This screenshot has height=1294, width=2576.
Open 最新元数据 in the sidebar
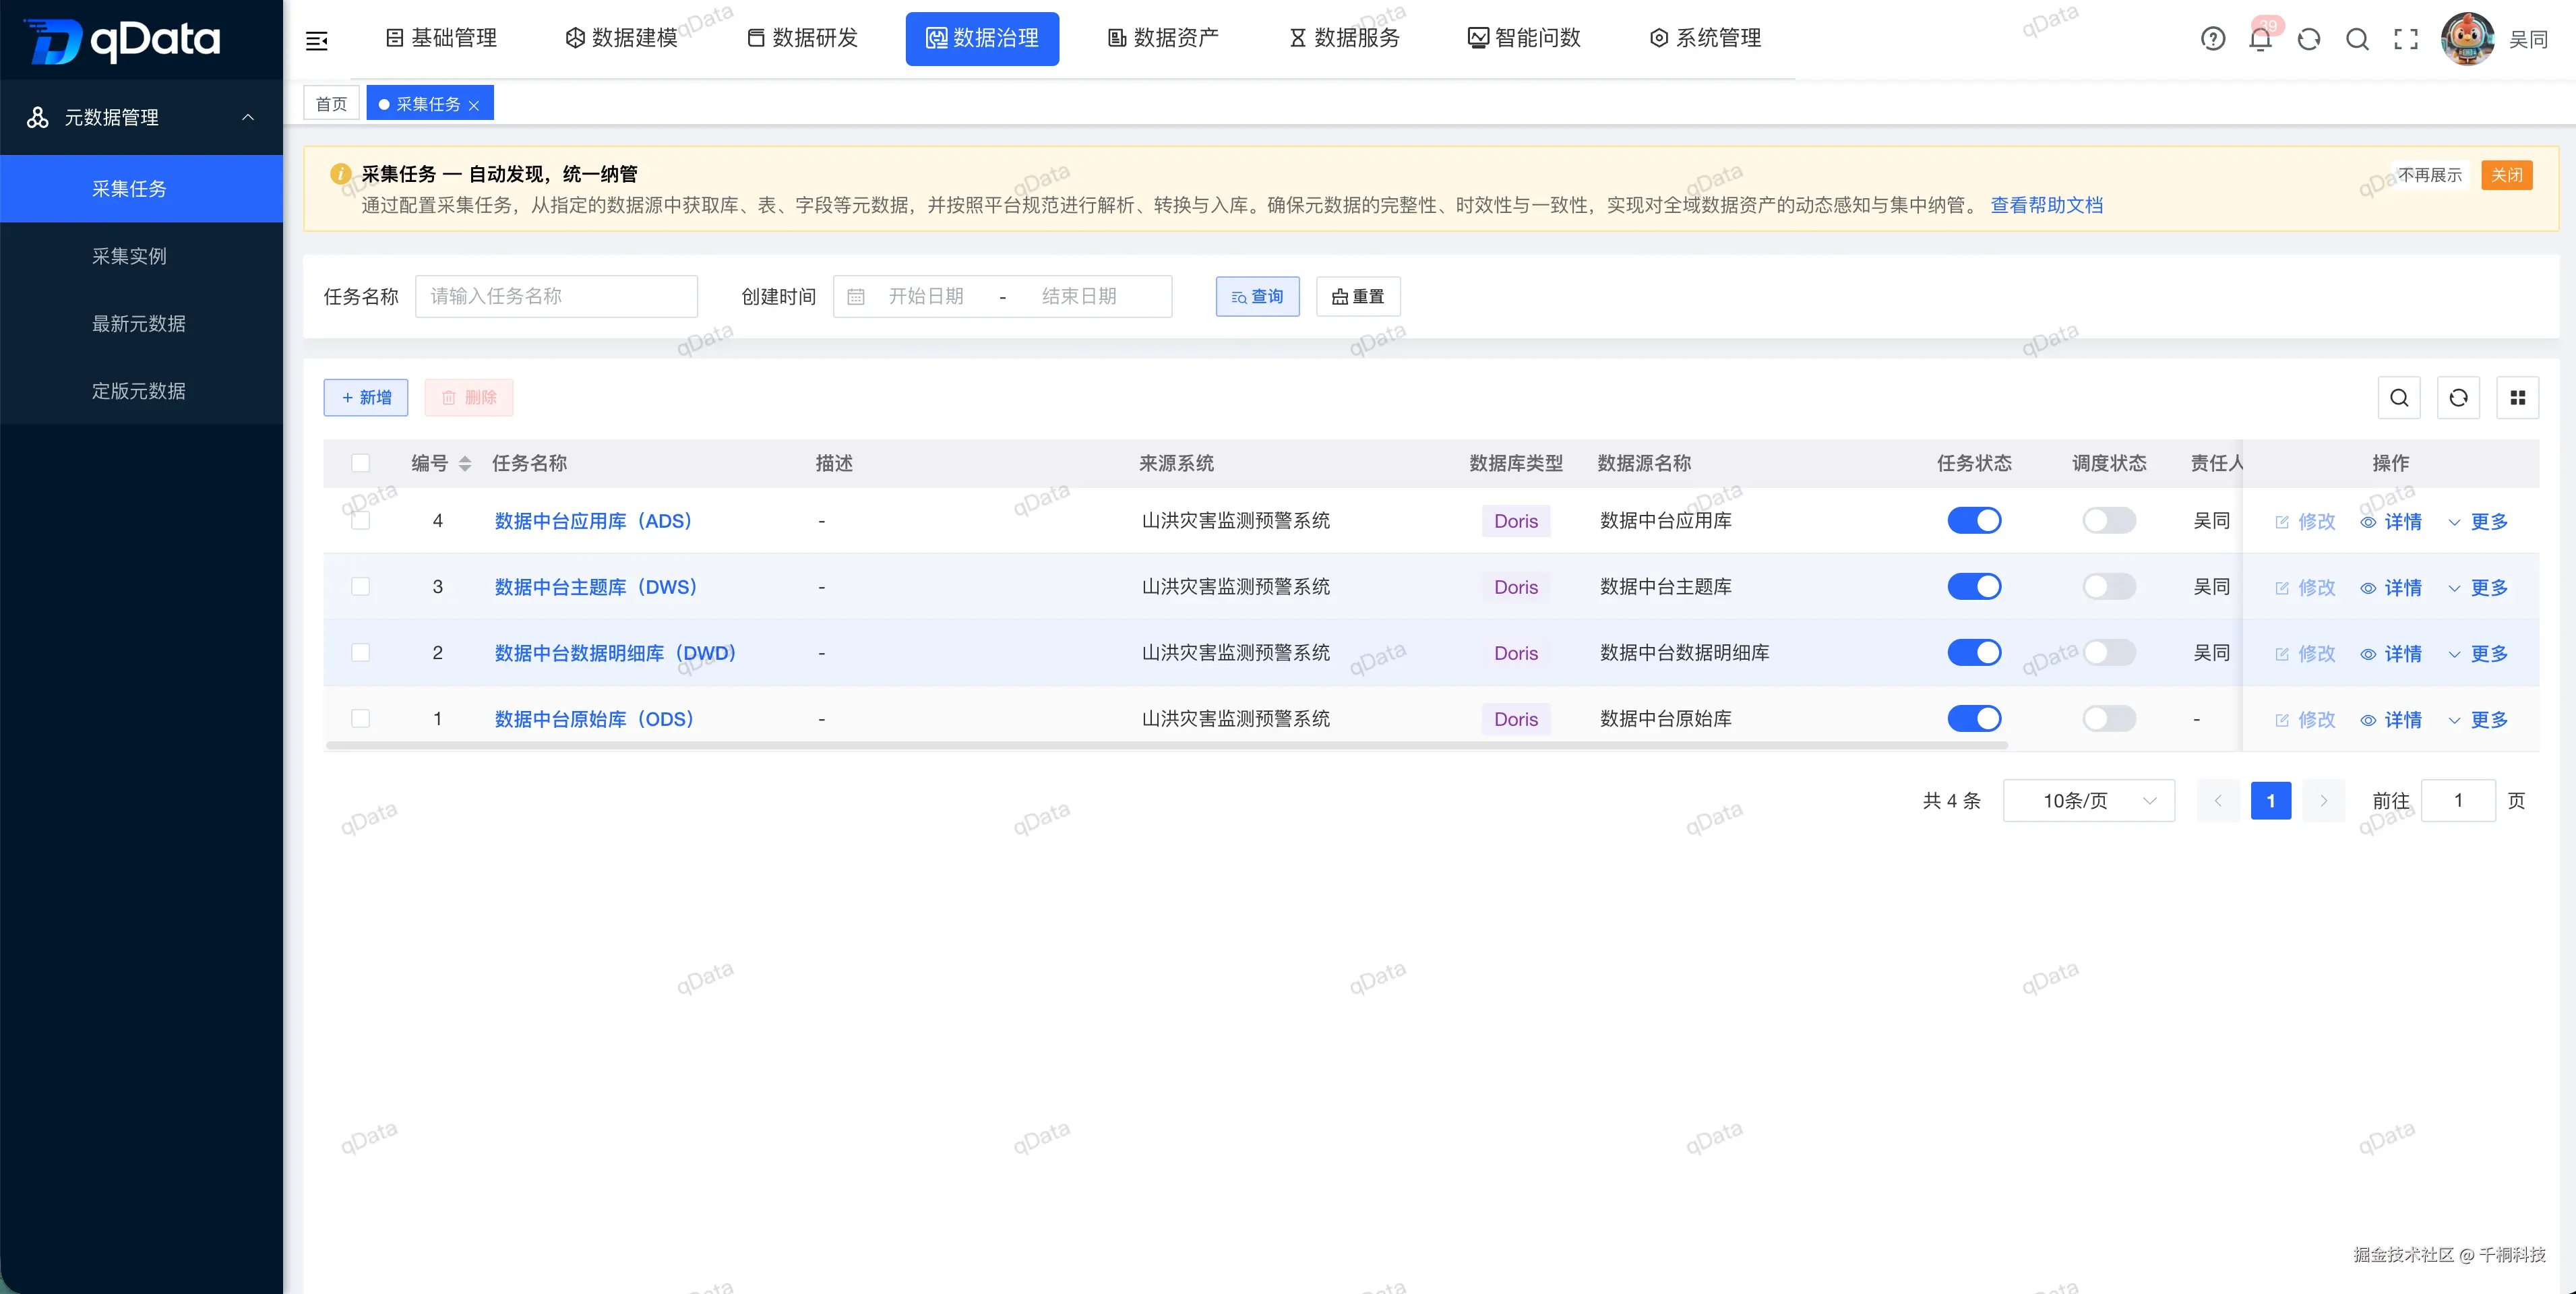(x=141, y=323)
